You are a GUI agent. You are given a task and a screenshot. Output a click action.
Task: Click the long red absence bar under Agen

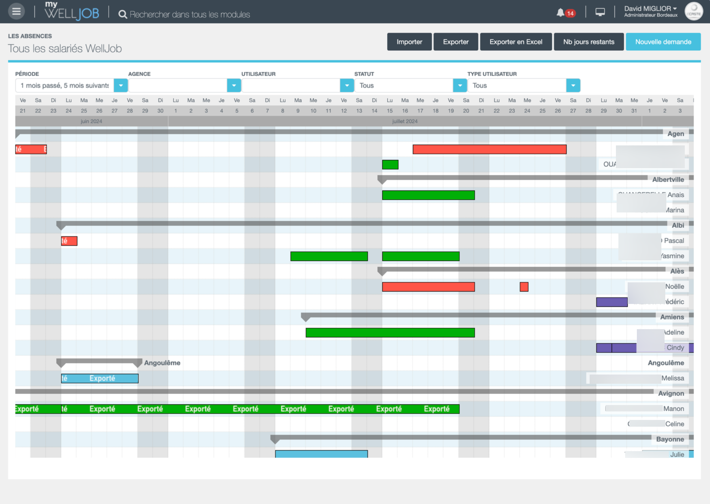tap(489, 149)
